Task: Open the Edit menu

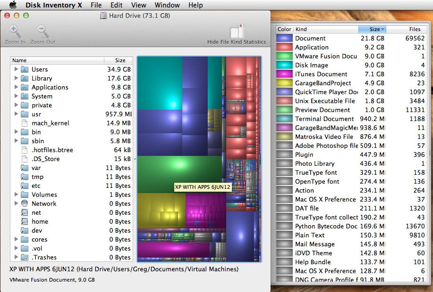Action: [x=117, y=5]
